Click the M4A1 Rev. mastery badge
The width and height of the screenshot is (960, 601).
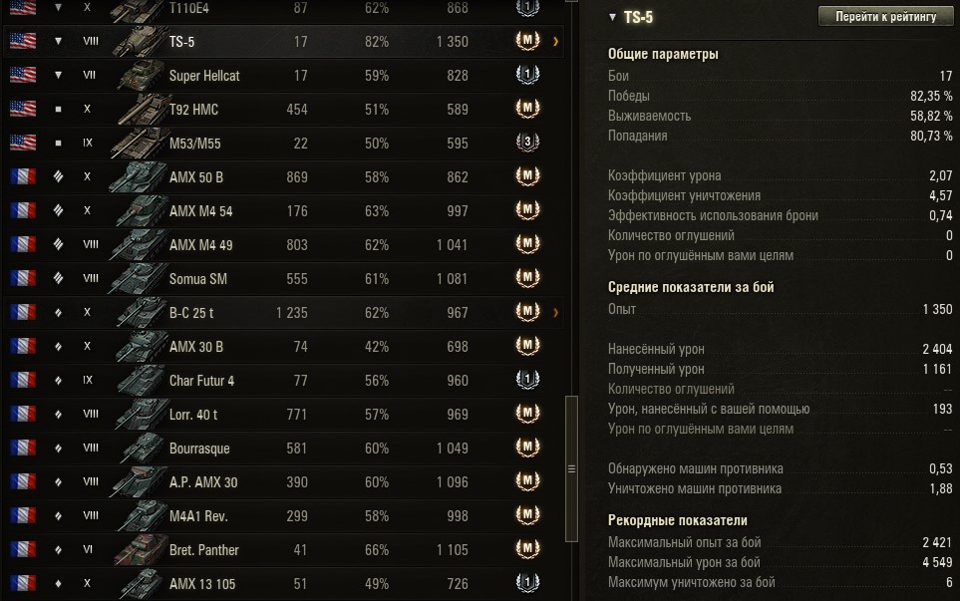tap(527, 516)
